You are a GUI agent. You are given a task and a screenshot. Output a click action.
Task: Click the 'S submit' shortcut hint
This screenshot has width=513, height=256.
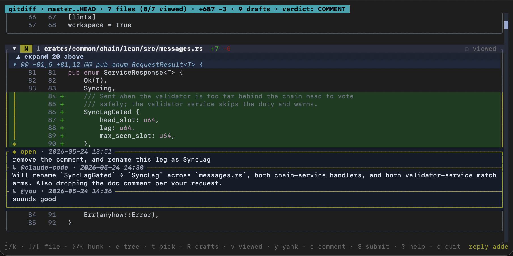(374, 247)
